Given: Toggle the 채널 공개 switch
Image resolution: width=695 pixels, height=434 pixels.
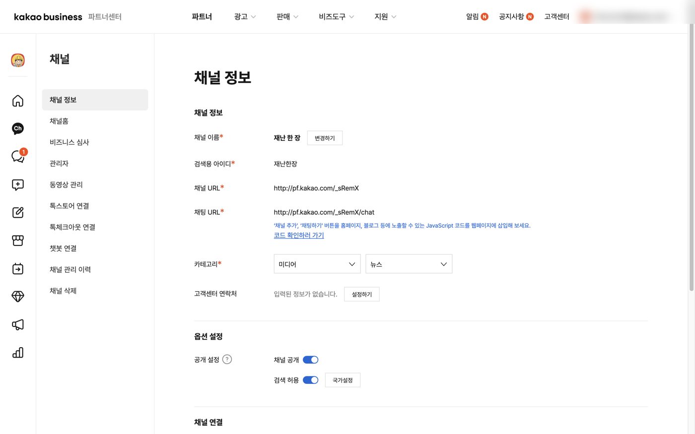Looking at the screenshot, I should click(311, 360).
